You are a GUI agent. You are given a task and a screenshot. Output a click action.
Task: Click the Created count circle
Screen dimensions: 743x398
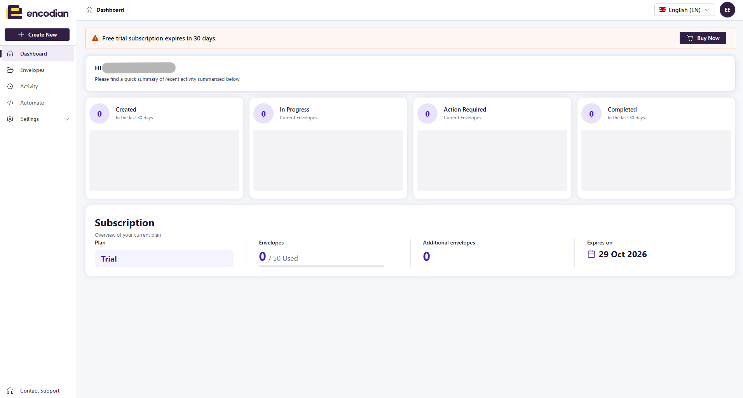(99, 113)
